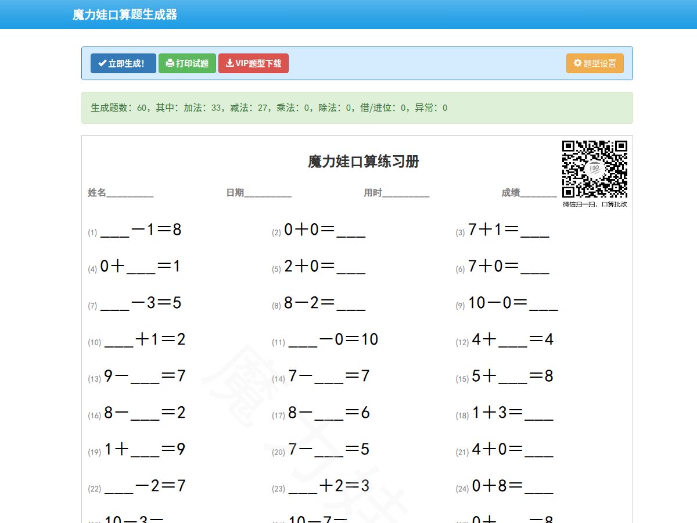Select problem 19: 1+___=9
This screenshot has height=523, width=697.
(137, 450)
